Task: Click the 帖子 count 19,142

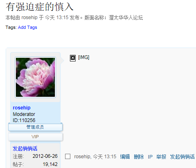Action: 50,164
